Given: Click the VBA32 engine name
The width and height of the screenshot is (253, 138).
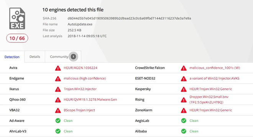Looking at the screenshot, I should click(x=14, y=110).
